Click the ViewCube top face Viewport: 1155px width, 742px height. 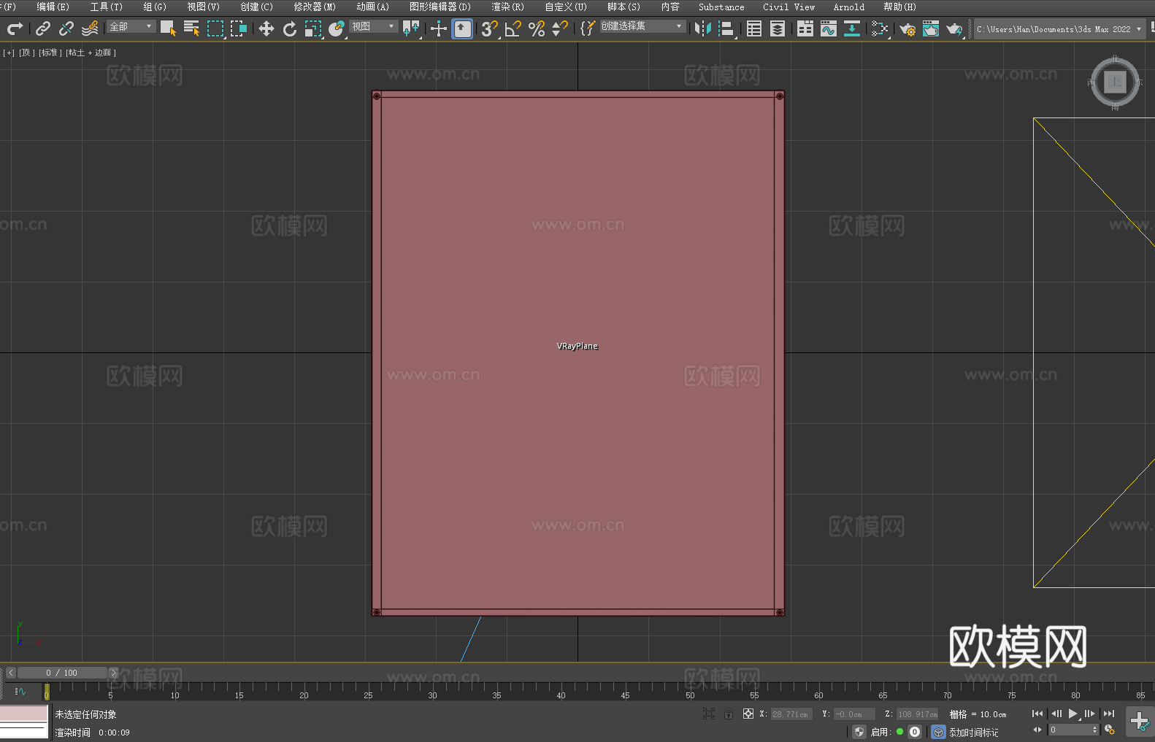(x=1115, y=82)
